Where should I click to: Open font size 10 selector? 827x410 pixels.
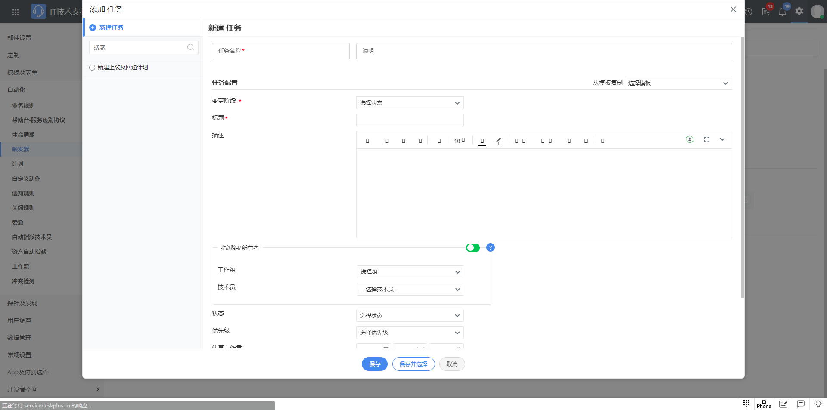(x=459, y=141)
